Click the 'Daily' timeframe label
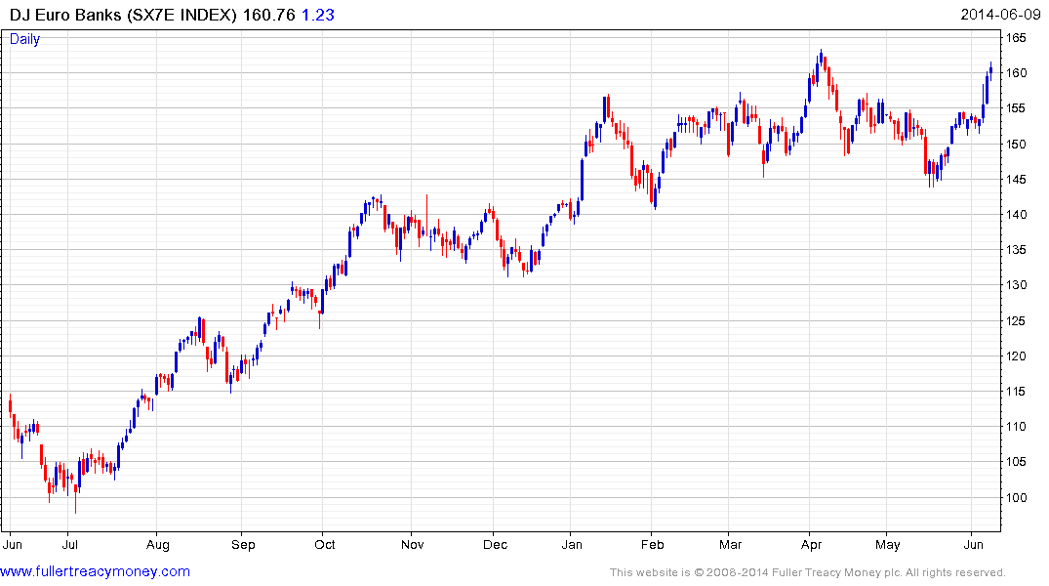The width and height of the screenshot is (1049, 586). pyautogui.click(x=24, y=39)
